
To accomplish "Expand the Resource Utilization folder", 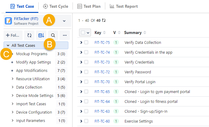I will (12, 79).
